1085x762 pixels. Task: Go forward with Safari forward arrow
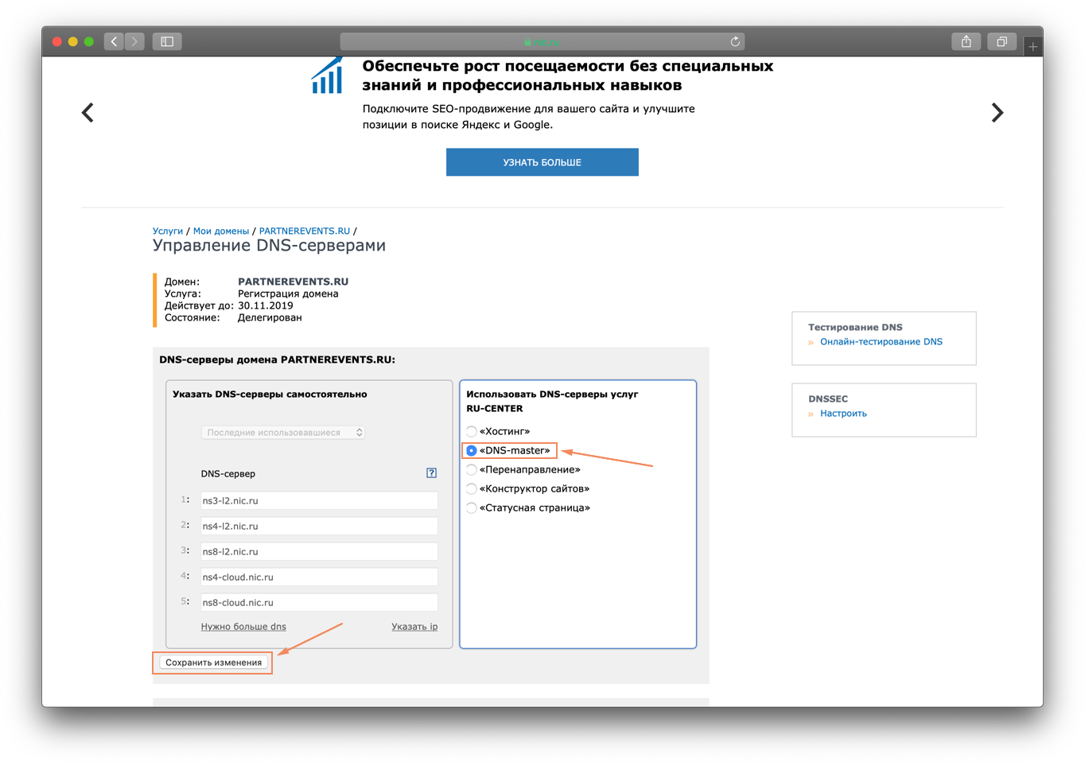(x=134, y=41)
